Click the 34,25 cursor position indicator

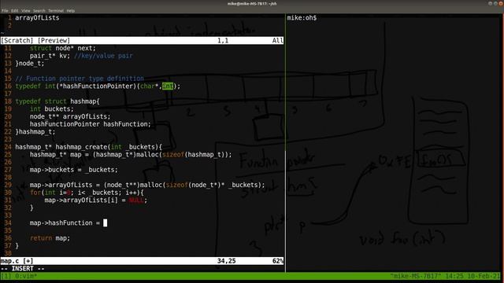[x=226, y=261]
